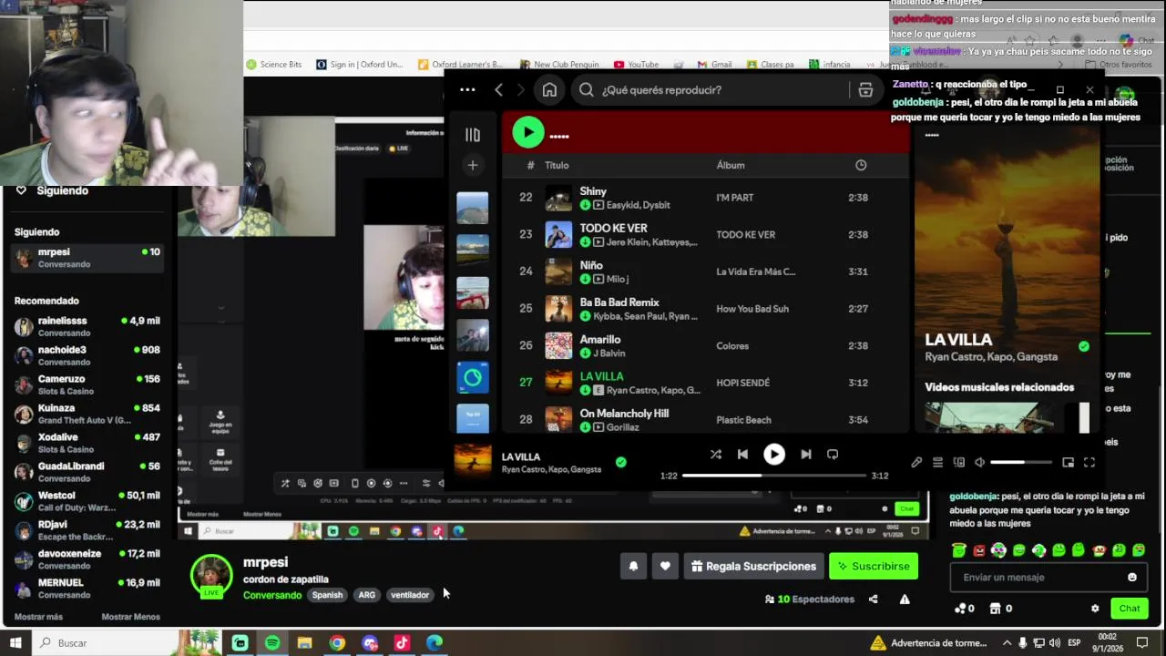Open connect to a device icon
Viewport: 1166px width, 656px height.
click(958, 462)
